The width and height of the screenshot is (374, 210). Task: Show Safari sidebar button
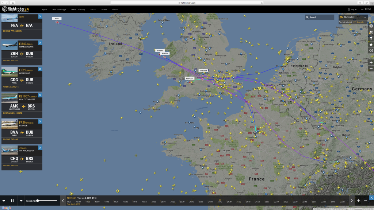click(13, 3)
